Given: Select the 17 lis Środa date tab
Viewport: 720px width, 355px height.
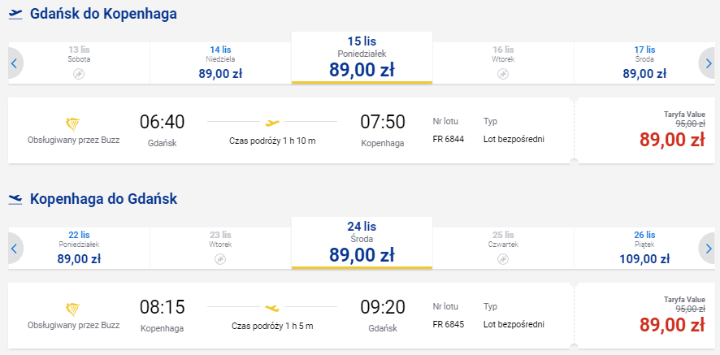Looking at the screenshot, I should tap(644, 63).
